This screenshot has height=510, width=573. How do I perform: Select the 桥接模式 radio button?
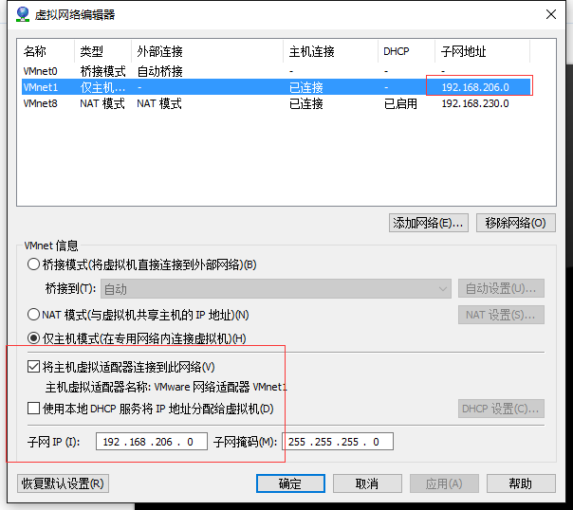click(33, 264)
